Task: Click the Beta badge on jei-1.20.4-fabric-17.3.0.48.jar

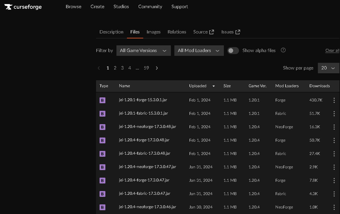Action: [x=102, y=154]
